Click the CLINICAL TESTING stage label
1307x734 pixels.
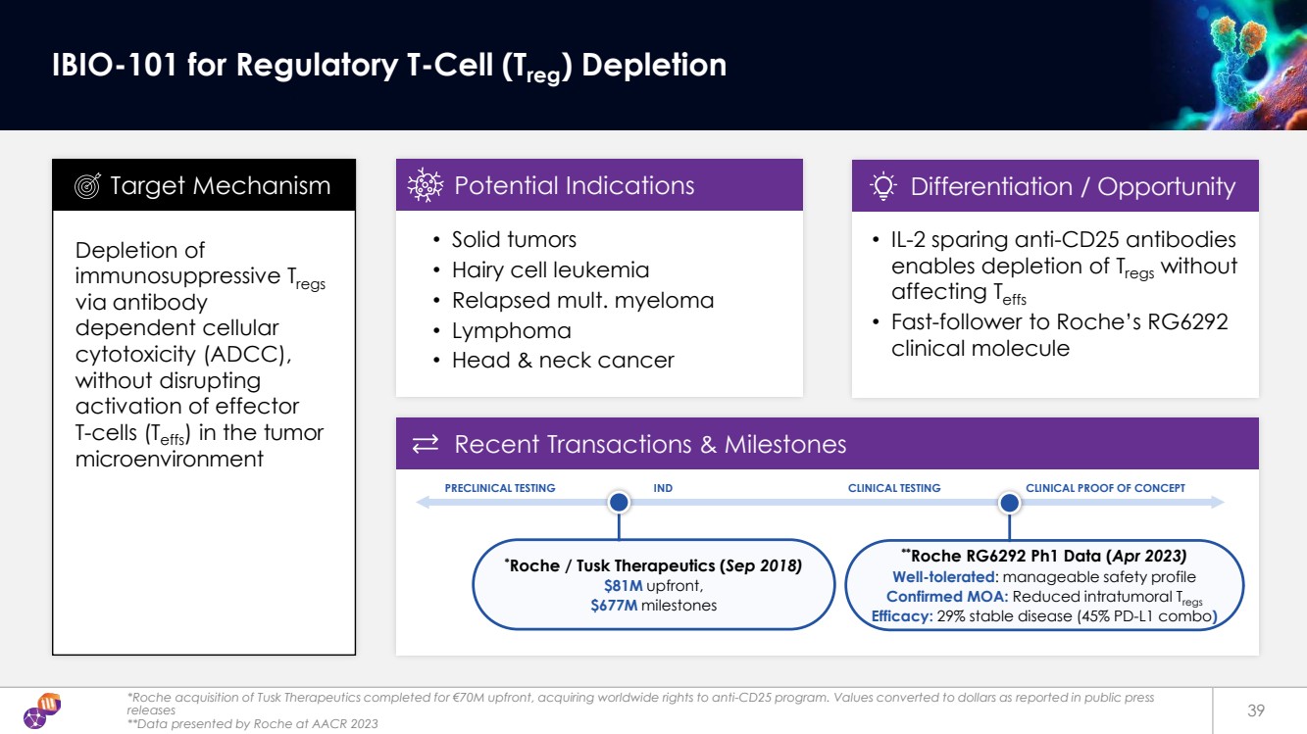coord(893,488)
